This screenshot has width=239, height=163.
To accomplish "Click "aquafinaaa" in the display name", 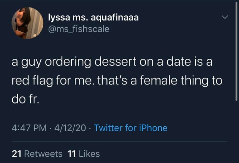I will pos(115,18).
